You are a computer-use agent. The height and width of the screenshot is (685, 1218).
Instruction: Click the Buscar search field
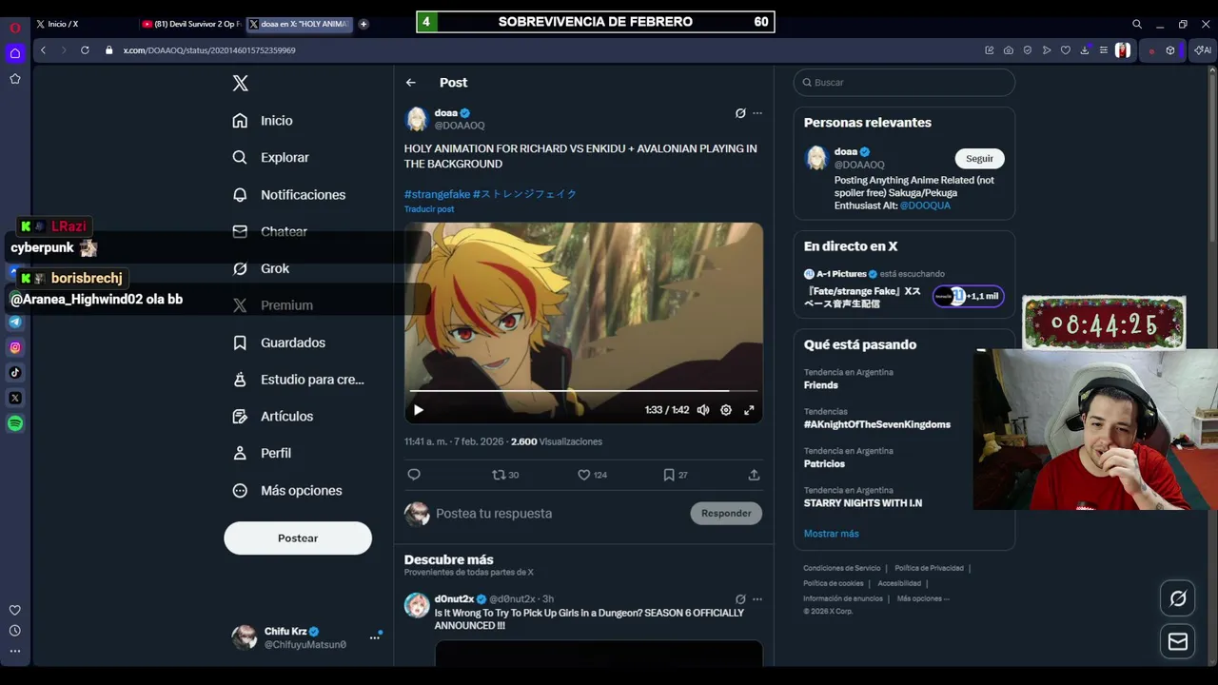point(904,83)
